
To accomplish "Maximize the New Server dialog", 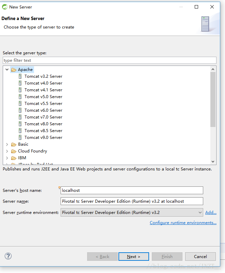I will (x=196, y=7).
